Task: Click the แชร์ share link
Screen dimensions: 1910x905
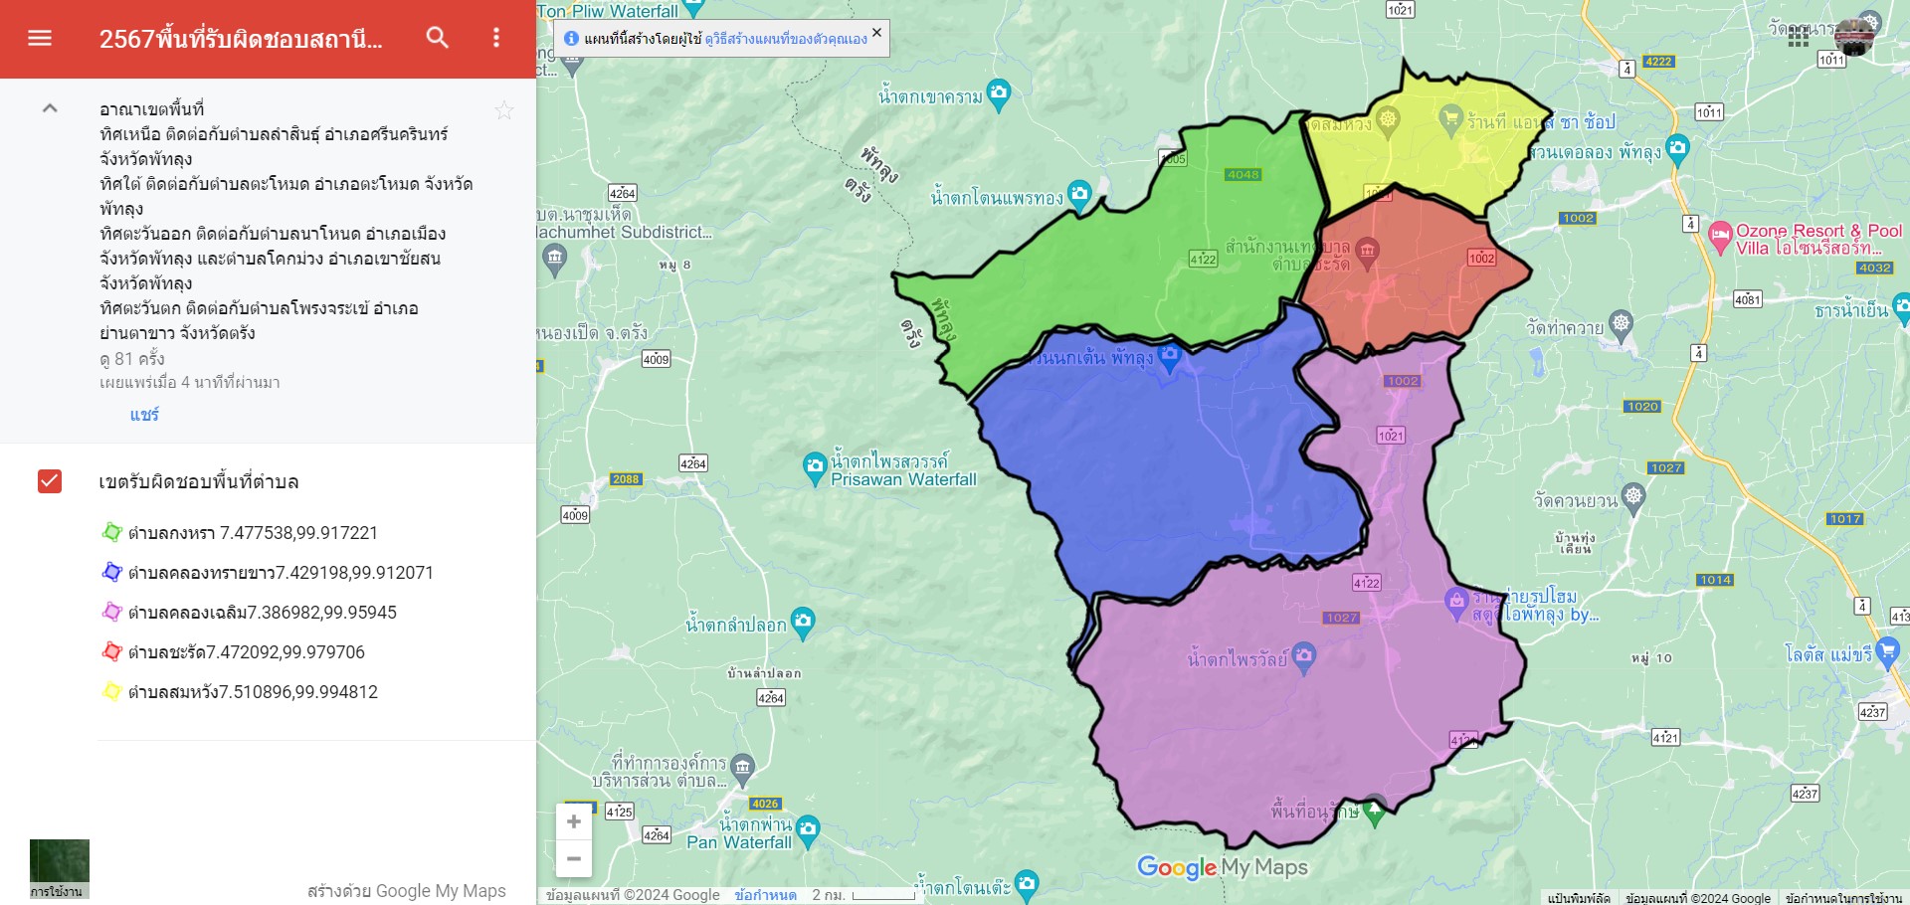Action: pos(144,415)
